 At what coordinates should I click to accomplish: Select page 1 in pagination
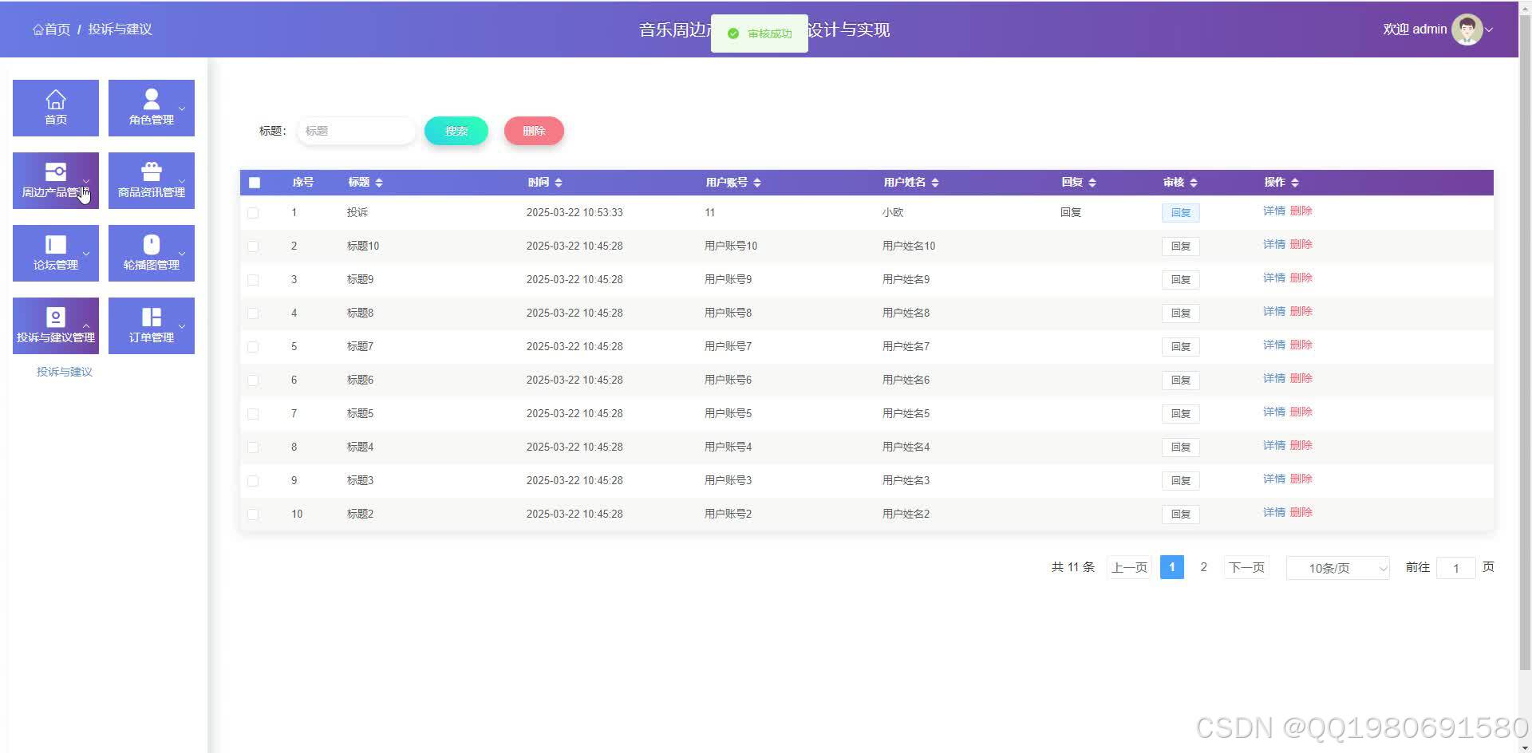1171,567
